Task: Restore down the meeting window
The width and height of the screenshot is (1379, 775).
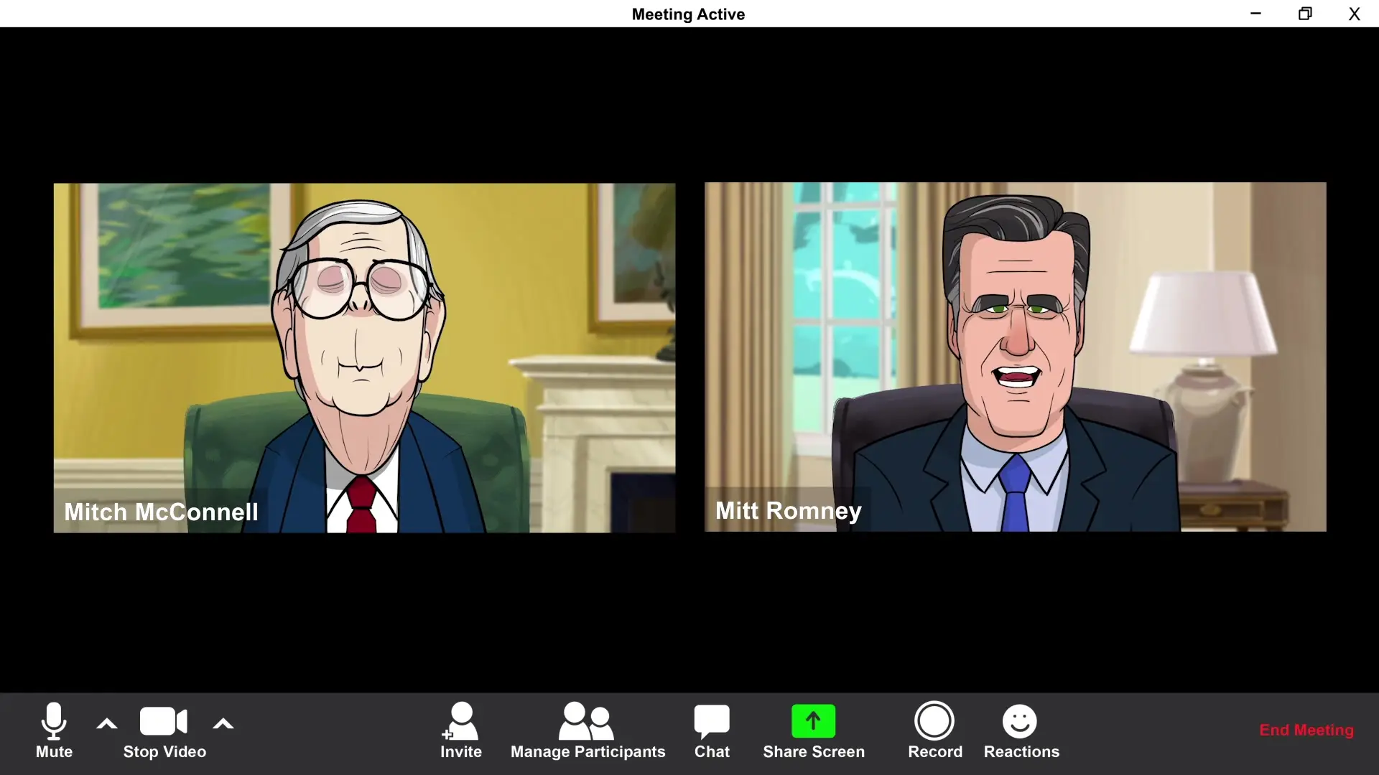Action: click(1305, 14)
